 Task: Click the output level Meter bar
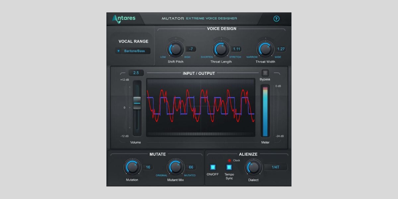coord(265,111)
